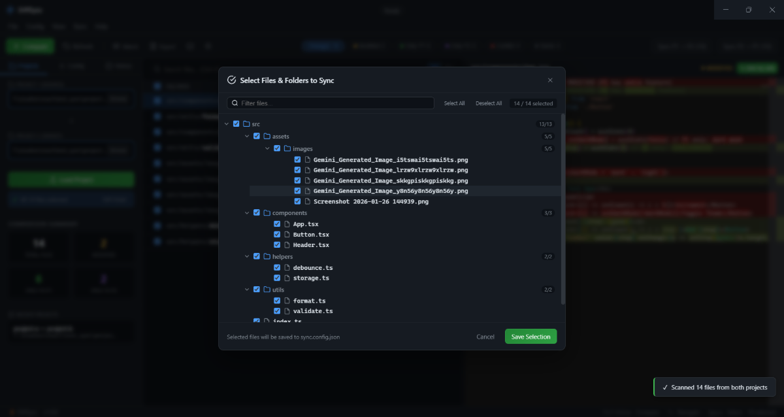Viewport: 784px width, 417px height.
Task: Click the utils folder icon
Action: [x=267, y=289]
